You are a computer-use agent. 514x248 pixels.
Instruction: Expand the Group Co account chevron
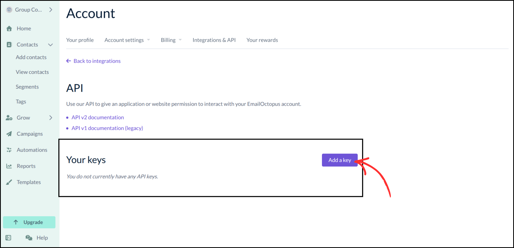51,10
